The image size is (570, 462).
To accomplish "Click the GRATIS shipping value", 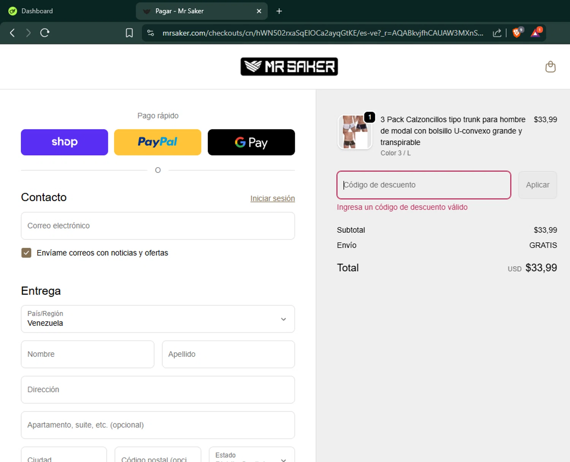I will (x=543, y=245).
